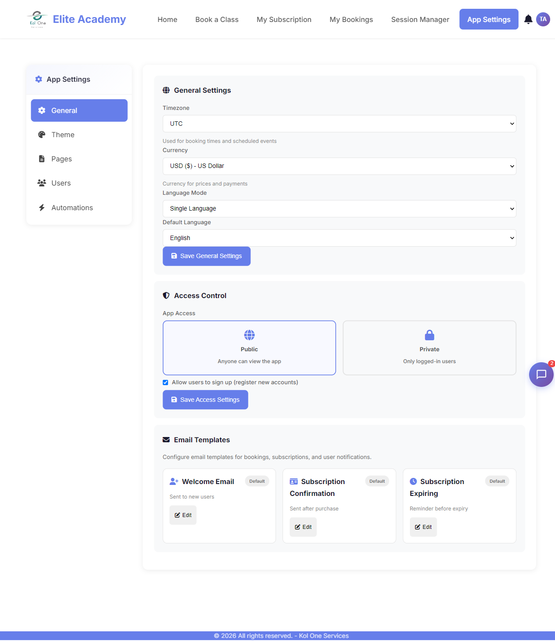The height and width of the screenshot is (641, 555).
Task: Open the Book a Class nav item
Action: point(217,20)
